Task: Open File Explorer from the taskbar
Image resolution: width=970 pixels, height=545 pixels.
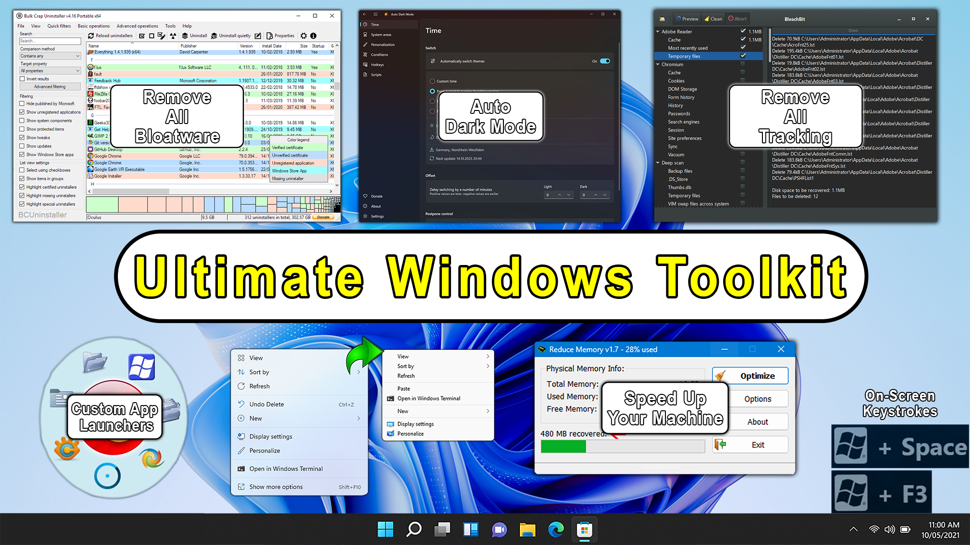Action: point(527,529)
